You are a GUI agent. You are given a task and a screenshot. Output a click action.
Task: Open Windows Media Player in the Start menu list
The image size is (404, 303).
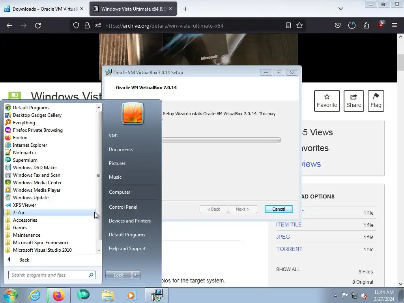37,190
